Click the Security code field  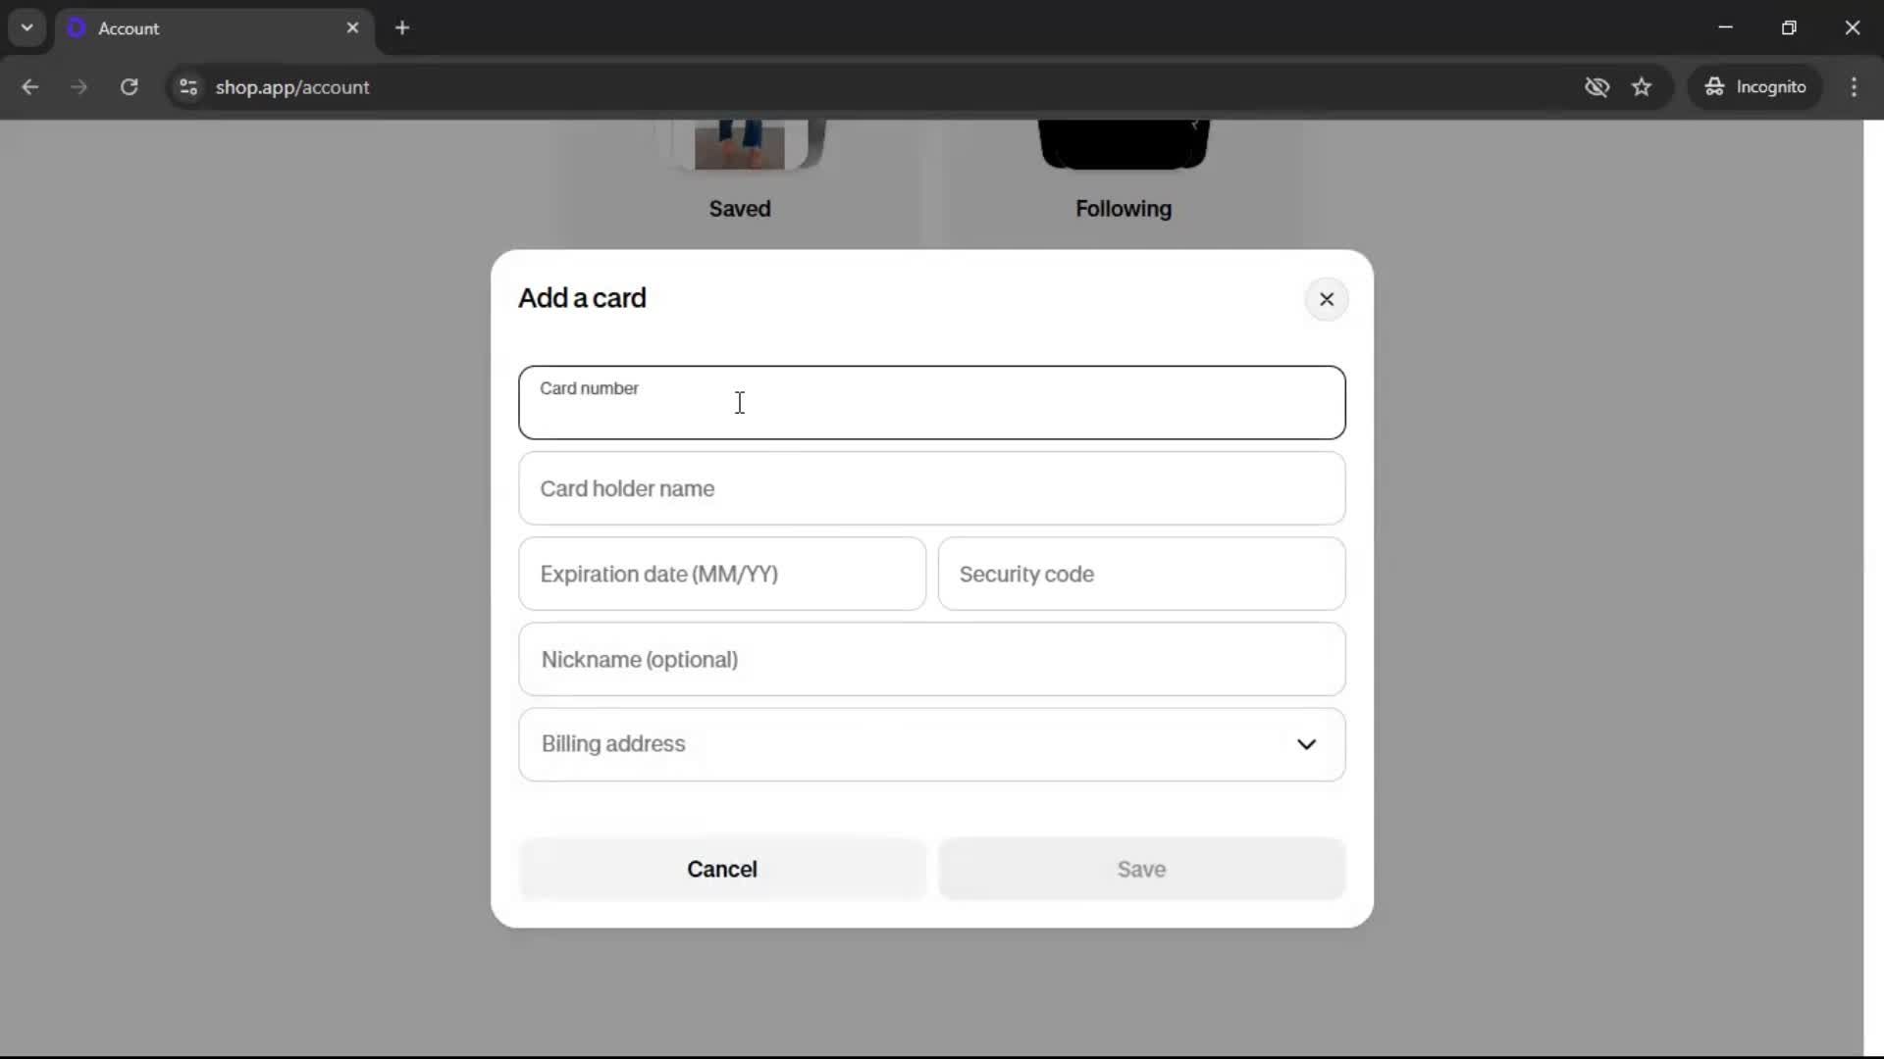[x=1141, y=574]
